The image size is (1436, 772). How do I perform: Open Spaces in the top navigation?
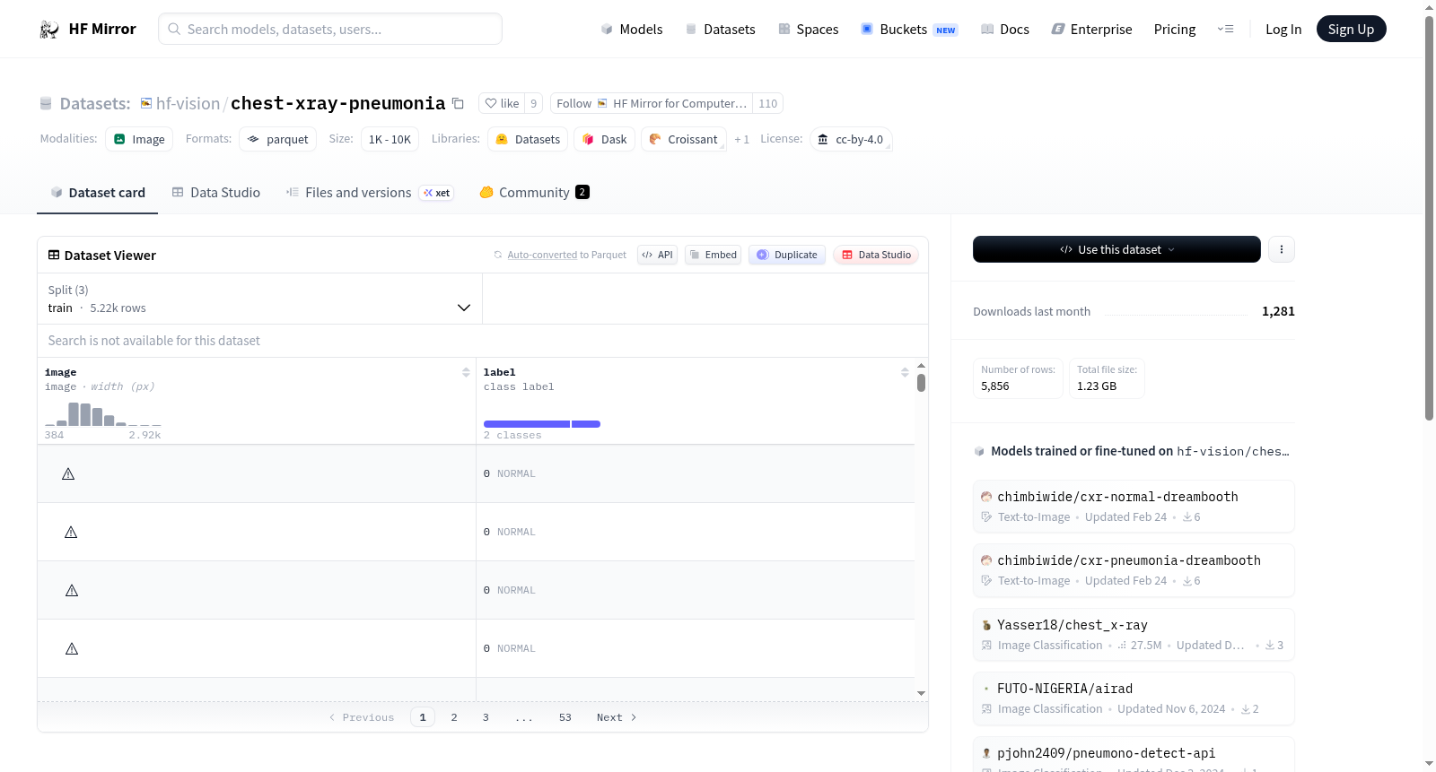809,30
